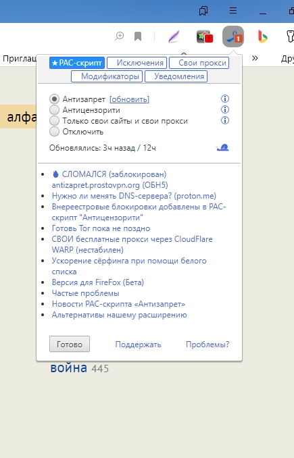
Task: Open the zoom magnifier icon
Action: pyautogui.click(x=119, y=36)
